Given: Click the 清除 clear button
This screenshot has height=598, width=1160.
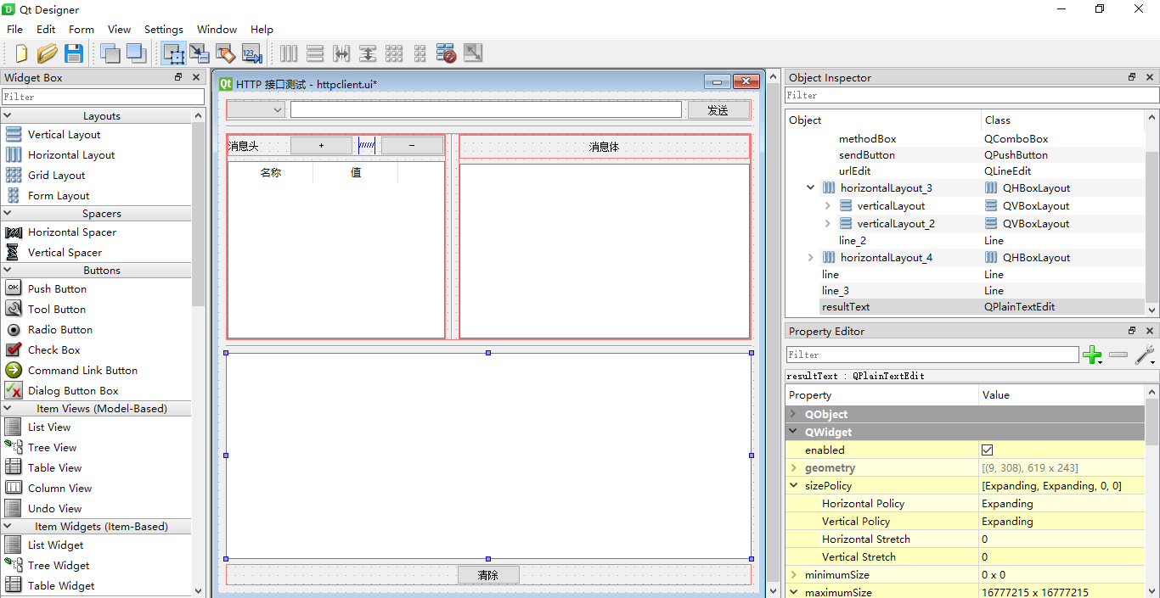Looking at the screenshot, I should pyautogui.click(x=488, y=575).
